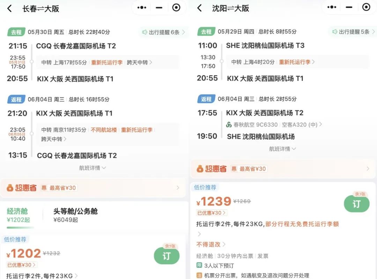
Task: Tap the 返程 tag on 沈阳 page
Action: tap(206, 99)
